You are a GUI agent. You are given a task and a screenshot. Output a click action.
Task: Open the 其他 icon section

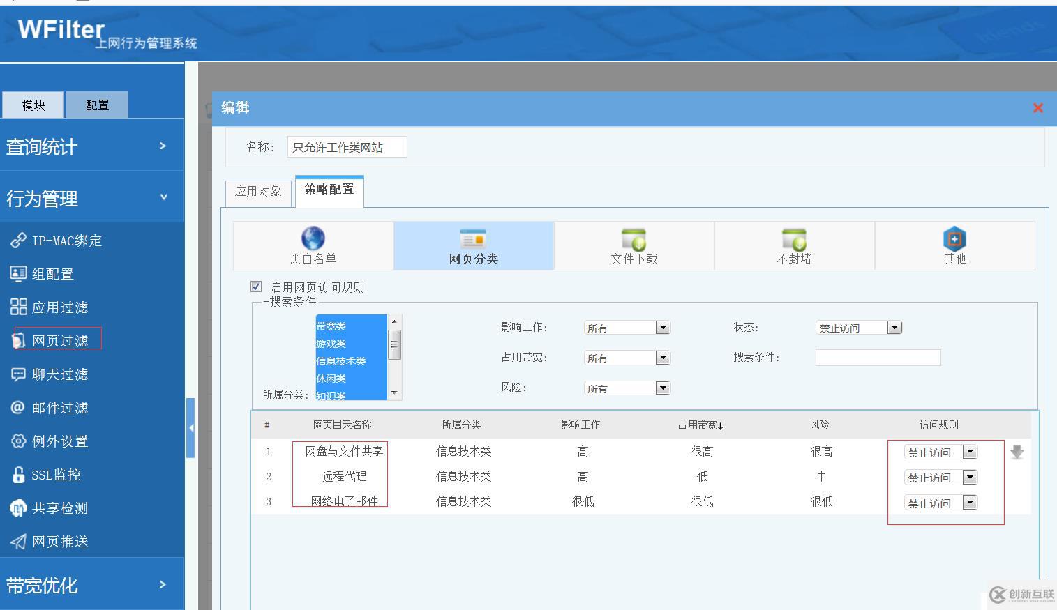coord(954,238)
